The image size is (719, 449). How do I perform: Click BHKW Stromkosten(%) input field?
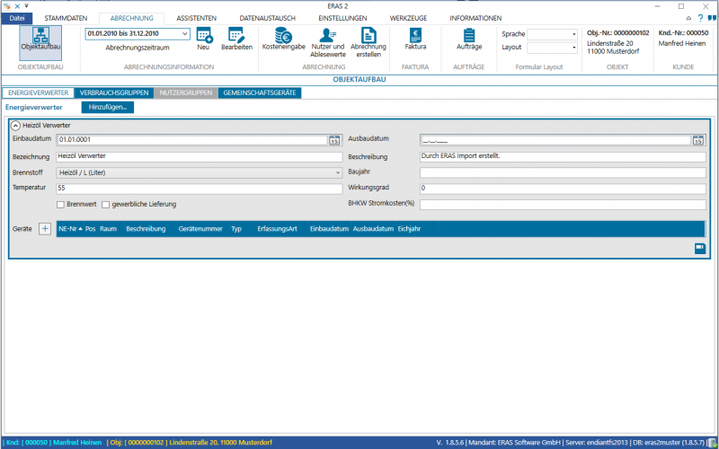click(563, 205)
